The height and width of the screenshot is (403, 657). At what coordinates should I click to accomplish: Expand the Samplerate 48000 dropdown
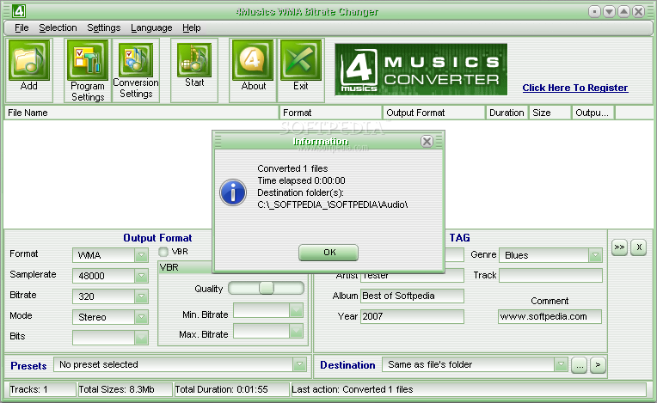tap(141, 276)
